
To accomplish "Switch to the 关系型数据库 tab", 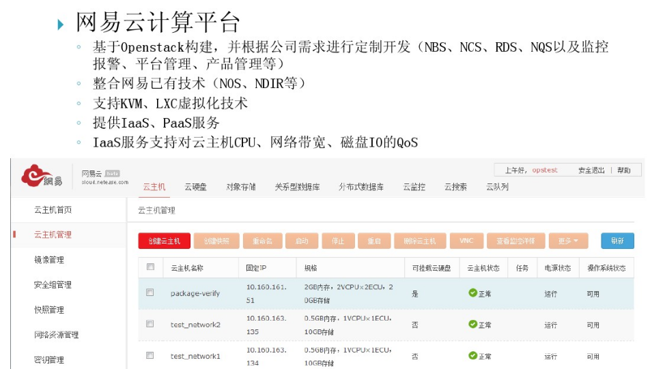I will click(x=297, y=187).
